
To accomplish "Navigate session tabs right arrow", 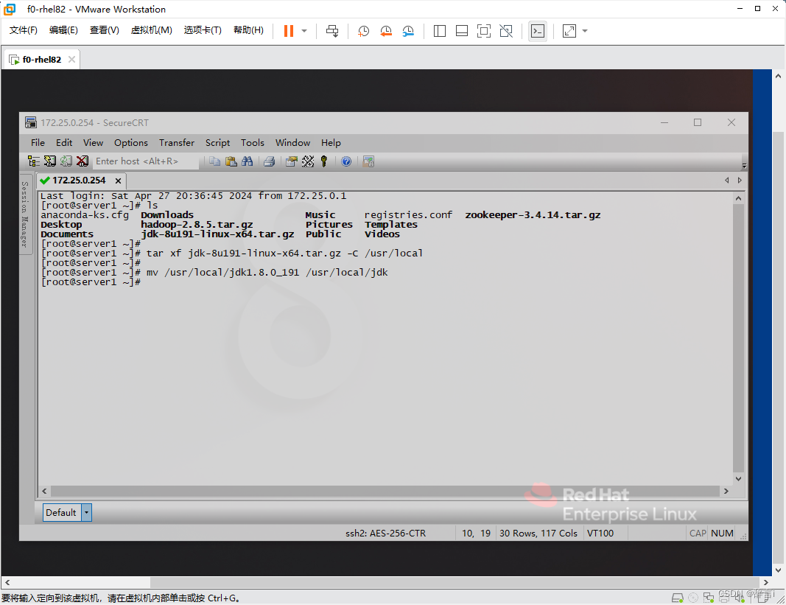I will [740, 180].
